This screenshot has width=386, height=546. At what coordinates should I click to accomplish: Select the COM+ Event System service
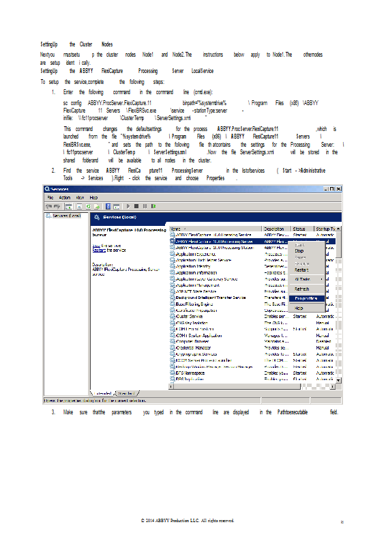[x=252, y=329]
